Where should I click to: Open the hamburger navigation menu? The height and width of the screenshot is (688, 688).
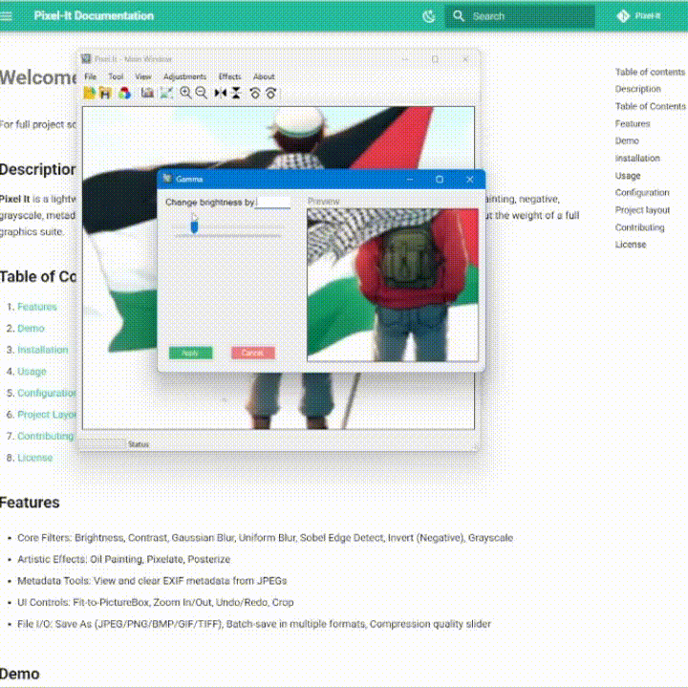click(6, 16)
